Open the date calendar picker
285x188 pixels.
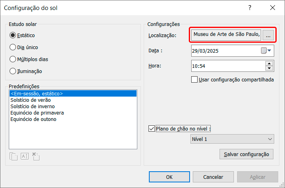pyautogui.click(x=266, y=51)
